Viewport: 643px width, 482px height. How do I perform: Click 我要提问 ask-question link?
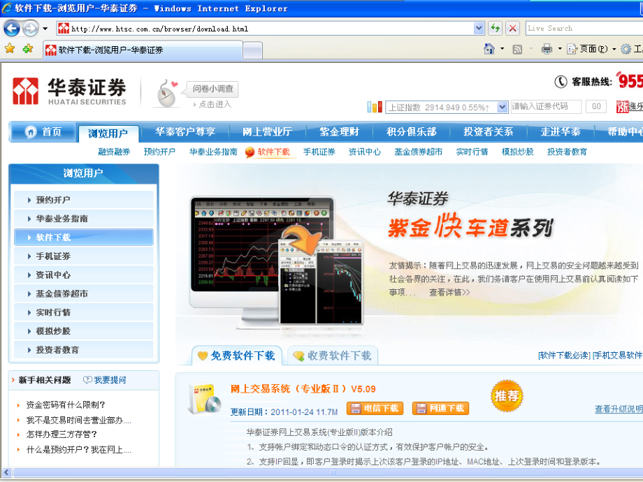coord(105,380)
